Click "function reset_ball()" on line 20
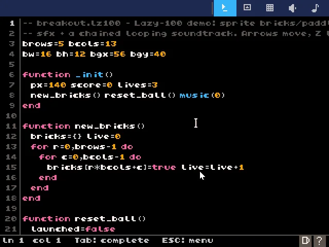The height and width of the screenshot is (247, 329). pos(84,219)
